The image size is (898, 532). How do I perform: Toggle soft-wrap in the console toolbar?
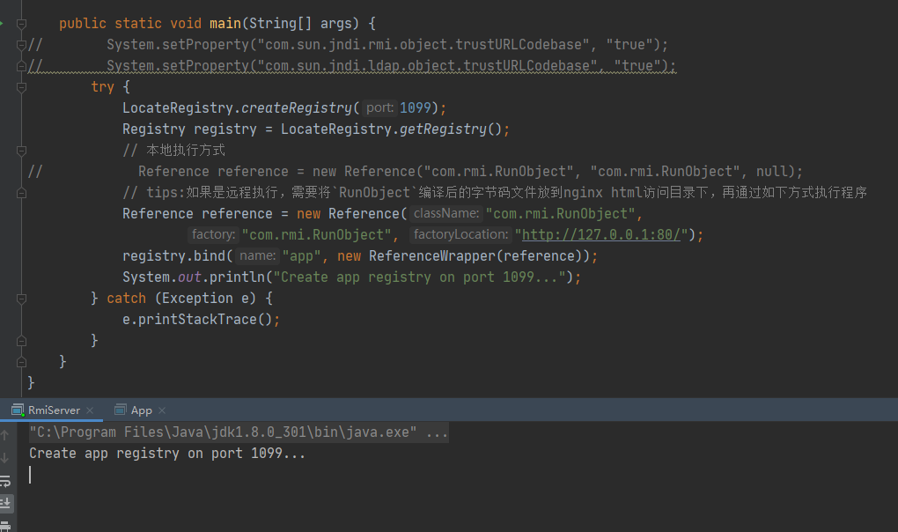click(5, 481)
